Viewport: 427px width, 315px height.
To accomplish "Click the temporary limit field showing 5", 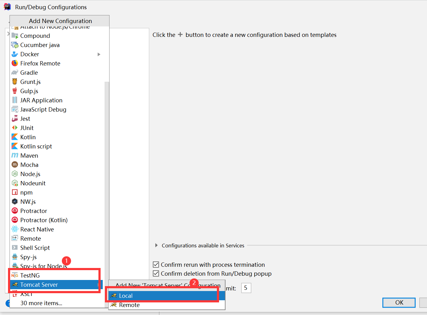I will click(246, 288).
